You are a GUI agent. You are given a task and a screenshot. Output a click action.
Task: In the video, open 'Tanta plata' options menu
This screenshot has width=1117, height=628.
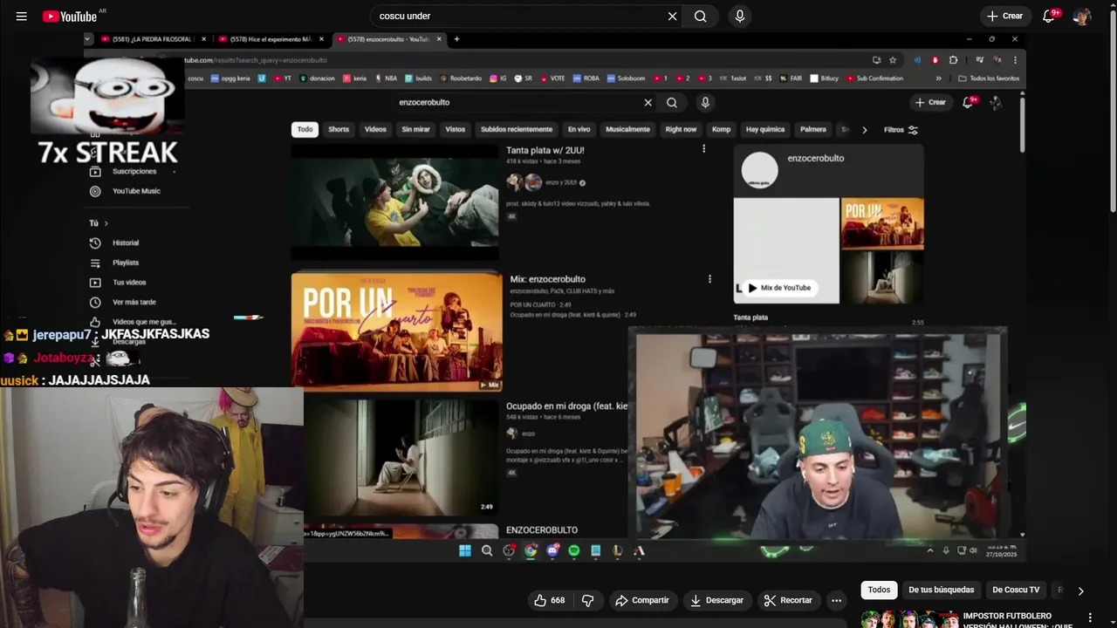(703, 149)
